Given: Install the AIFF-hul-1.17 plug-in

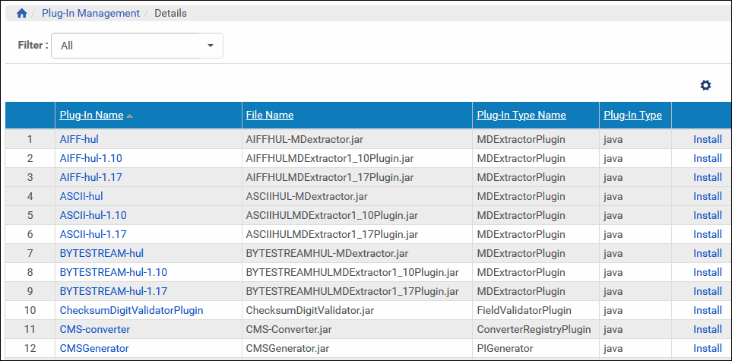Looking at the screenshot, I should 707,178.
